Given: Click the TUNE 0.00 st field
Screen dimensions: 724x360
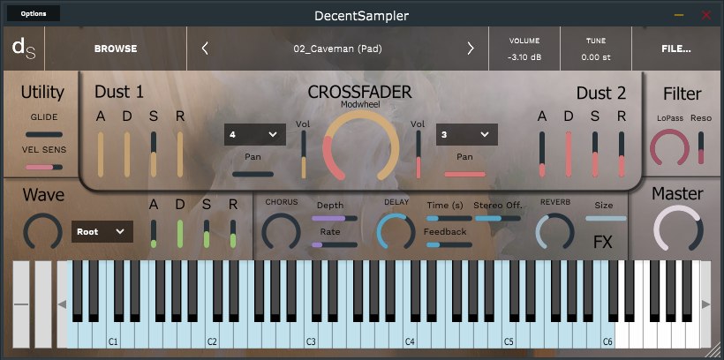Looking at the screenshot, I should point(596,49).
